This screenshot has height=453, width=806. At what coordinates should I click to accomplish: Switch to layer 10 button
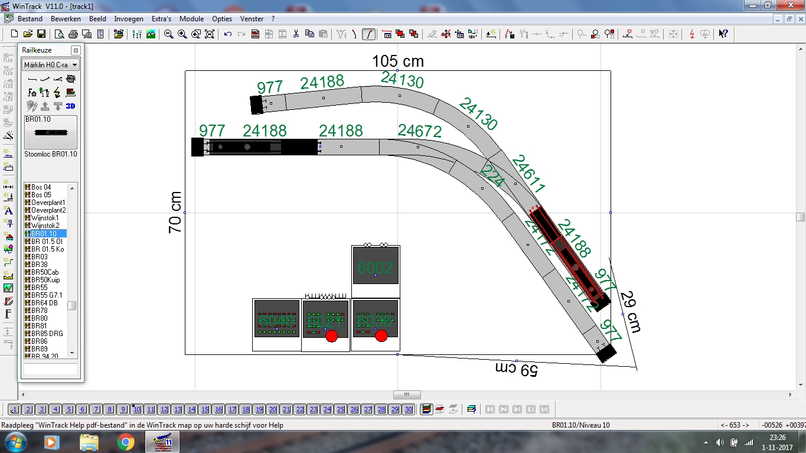tap(137, 409)
